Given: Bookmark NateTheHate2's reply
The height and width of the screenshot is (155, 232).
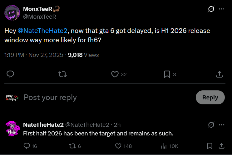Looking at the screenshot, I should pos(210,146).
